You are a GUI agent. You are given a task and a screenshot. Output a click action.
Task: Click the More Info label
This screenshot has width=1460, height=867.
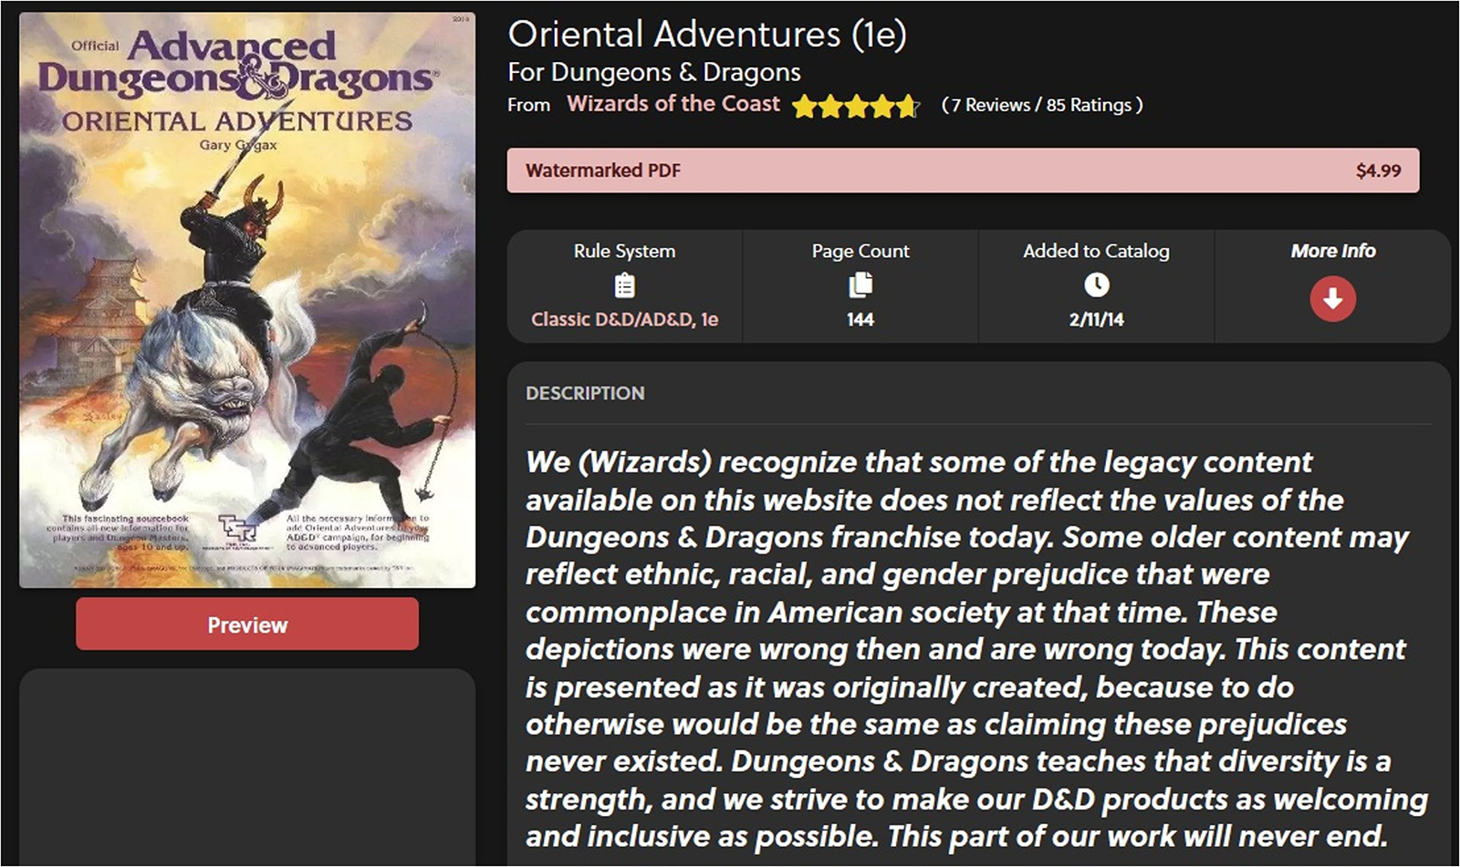pyautogui.click(x=1333, y=251)
